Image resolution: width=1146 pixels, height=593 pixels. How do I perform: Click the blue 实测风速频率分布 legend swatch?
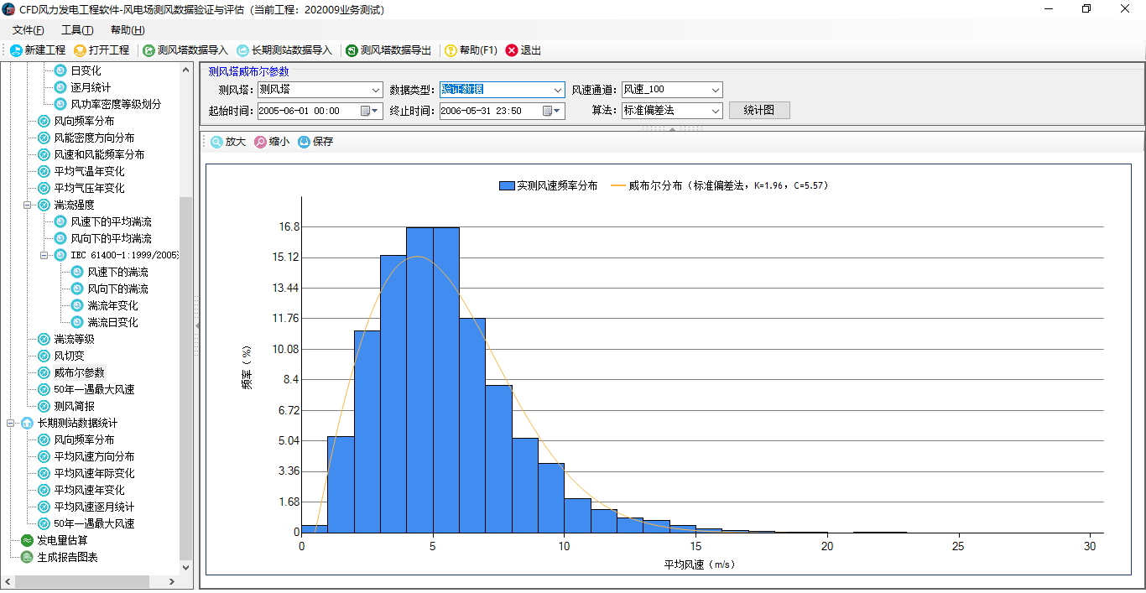click(x=507, y=186)
